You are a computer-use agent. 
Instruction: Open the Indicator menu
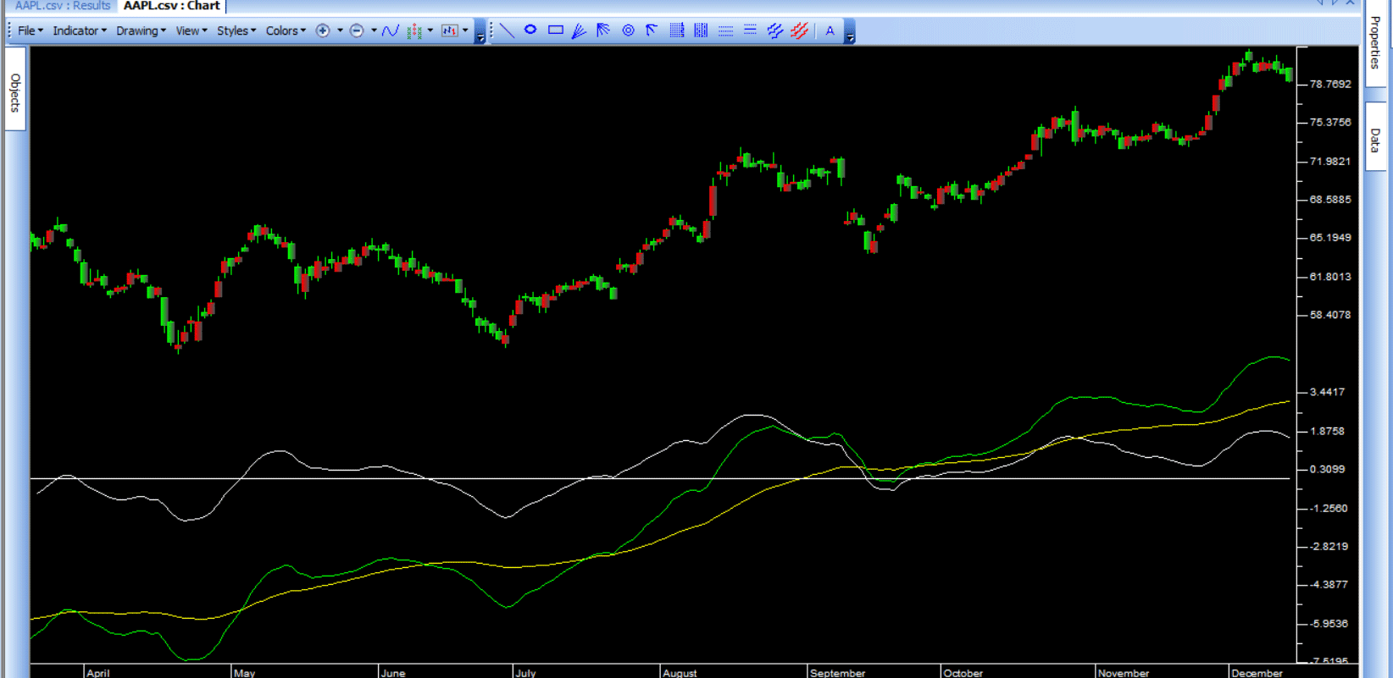(79, 30)
